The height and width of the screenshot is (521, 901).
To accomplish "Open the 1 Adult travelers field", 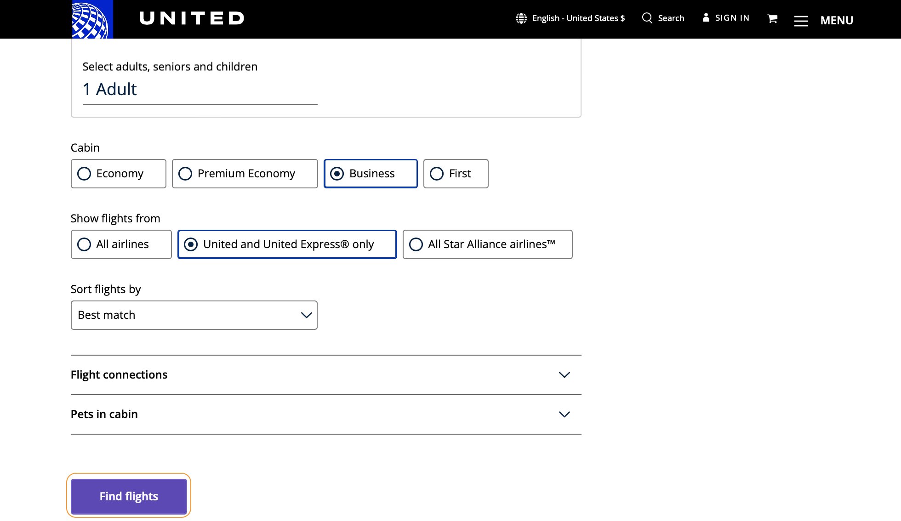I will tap(200, 90).
